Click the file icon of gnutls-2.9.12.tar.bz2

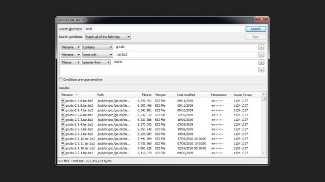(62, 139)
